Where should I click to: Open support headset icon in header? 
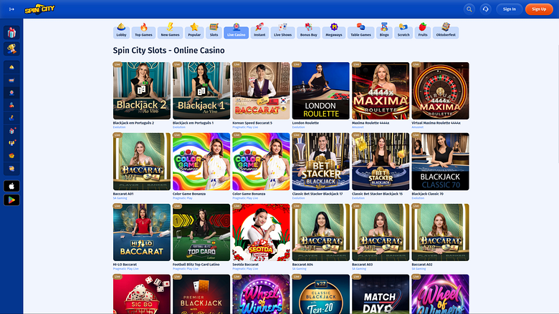(x=486, y=9)
